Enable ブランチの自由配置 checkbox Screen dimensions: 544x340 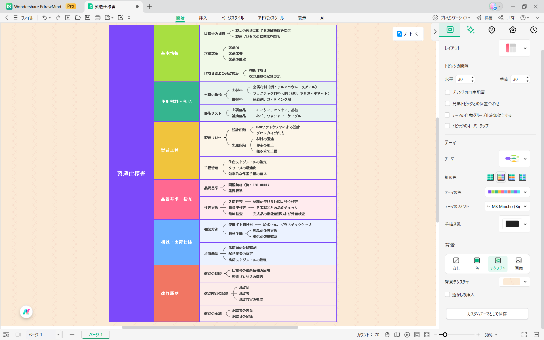tap(448, 92)
